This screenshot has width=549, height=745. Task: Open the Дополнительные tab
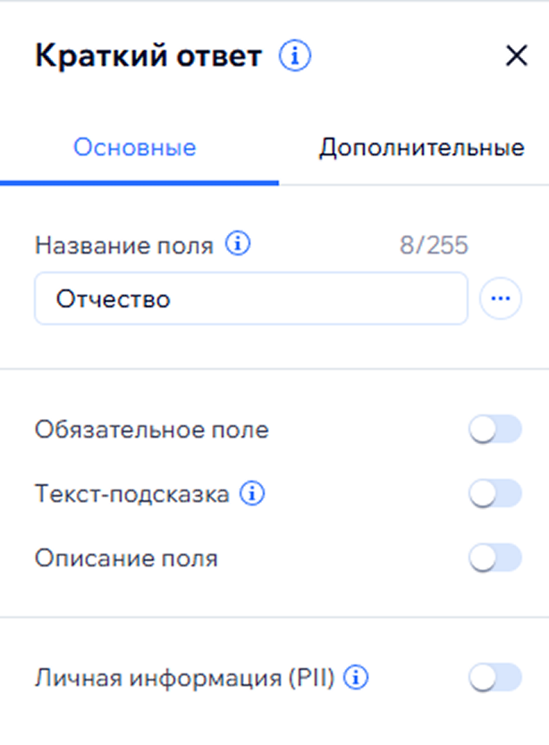pyautogui.click(x=421, y=148)
